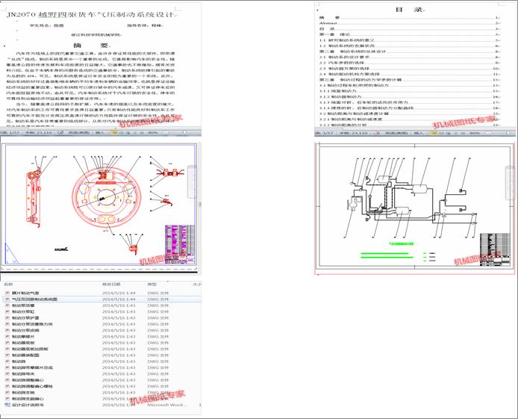This screenshot has height=419, width=518.
Task: Select print layout view in left Word window
Action: click(114, 132)
